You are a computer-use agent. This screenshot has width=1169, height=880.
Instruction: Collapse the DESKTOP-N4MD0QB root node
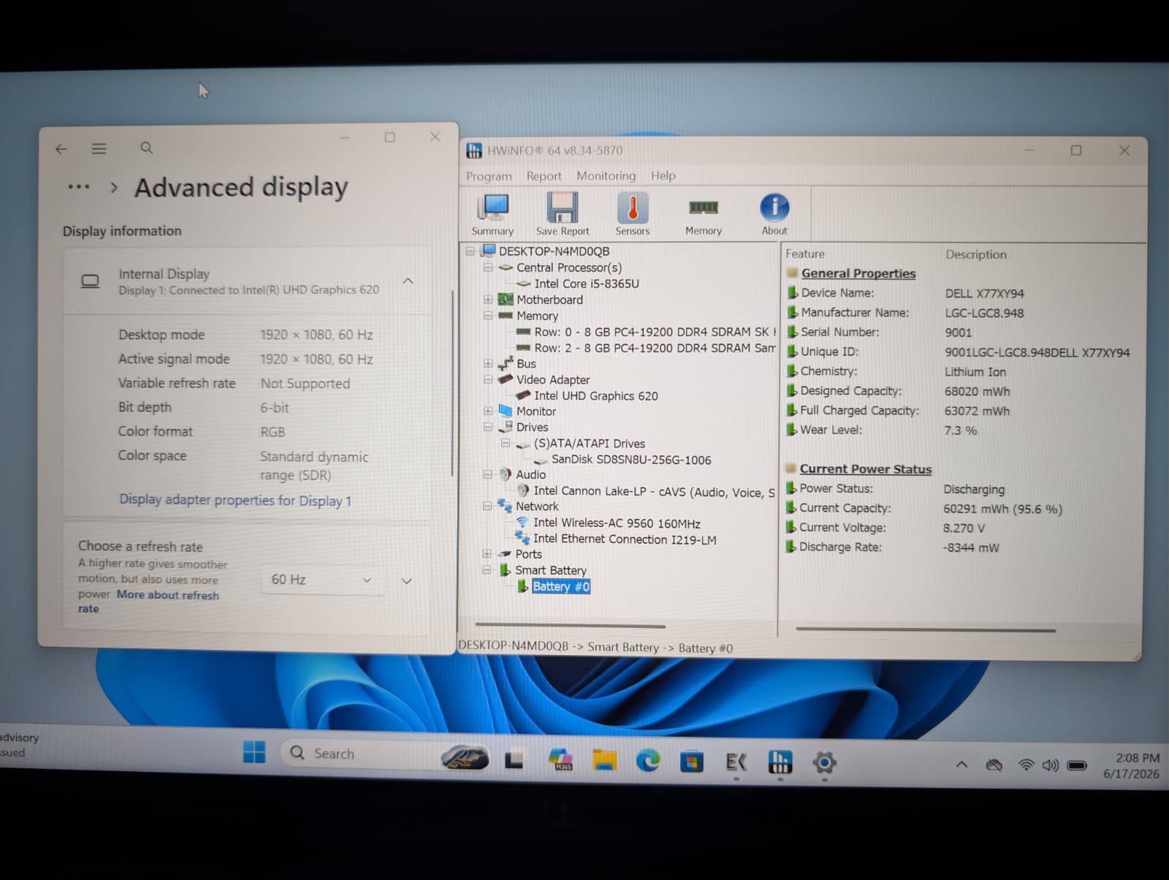pyautogui.click(x=471, y=251)
